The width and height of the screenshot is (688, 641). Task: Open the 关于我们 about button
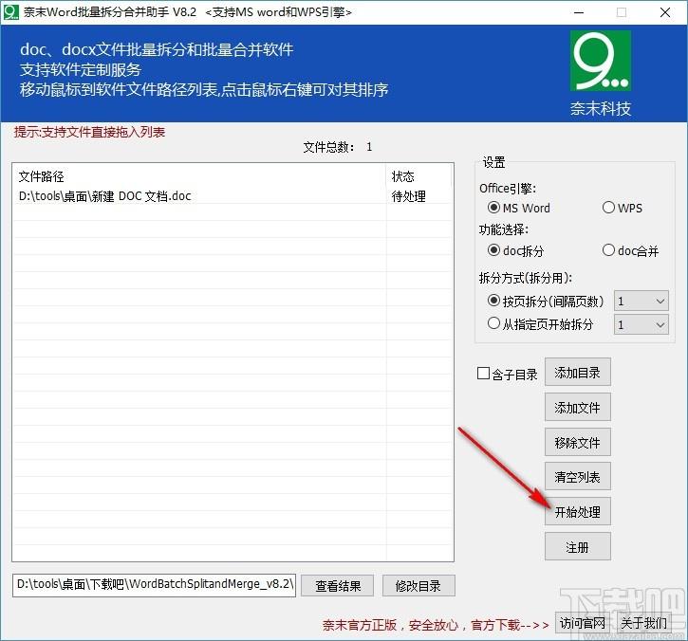click(x=643, y=623)
